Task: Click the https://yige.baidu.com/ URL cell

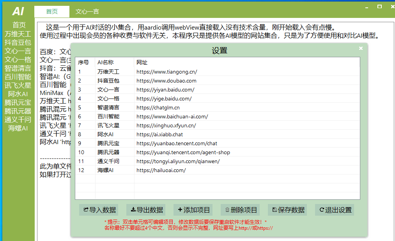Action: tap(247, 99)
